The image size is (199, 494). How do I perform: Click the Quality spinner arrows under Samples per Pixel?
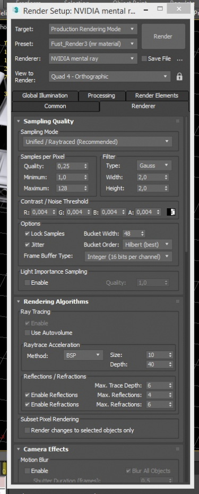pos(85,166)
